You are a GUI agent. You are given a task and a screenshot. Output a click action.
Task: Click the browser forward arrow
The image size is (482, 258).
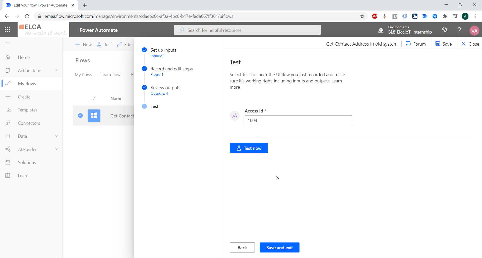pyautogui.click(x=17, y=16)
